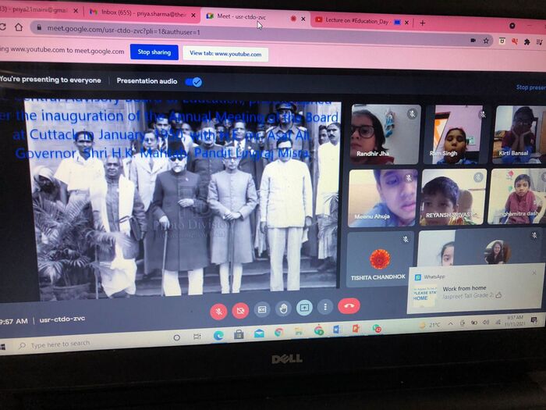Click the site lock icon in address bar
This screenshot has height=410, width=546.
coord(39,27)
